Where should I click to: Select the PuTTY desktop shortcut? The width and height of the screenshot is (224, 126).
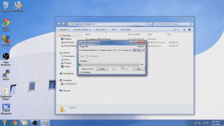pyautogui.click(x=6, y=75)
